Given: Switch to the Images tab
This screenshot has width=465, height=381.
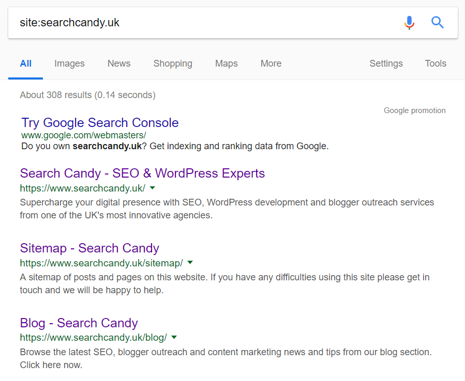Looking at the screenshot, I should click(x=69, y=63).
